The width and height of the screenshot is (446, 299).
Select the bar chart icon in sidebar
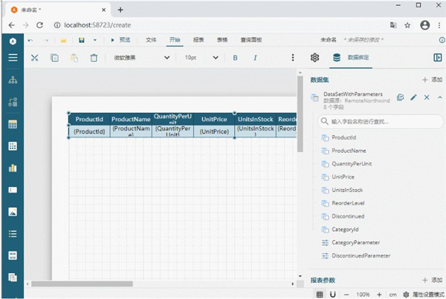(x=12, y=168)
